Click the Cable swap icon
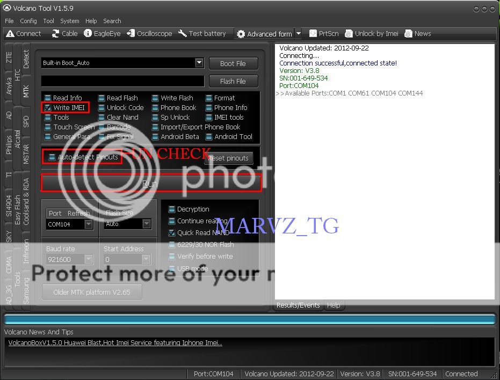The width and height of the screenshot is (500, 380). click(55, 33)
